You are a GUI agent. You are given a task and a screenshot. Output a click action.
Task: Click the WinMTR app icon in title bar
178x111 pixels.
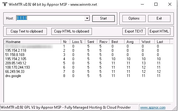point(5,4)
